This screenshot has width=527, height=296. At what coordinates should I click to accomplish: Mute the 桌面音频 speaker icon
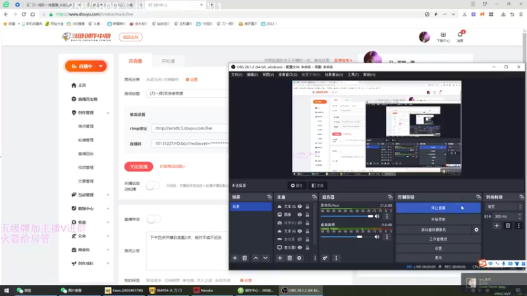377,237
